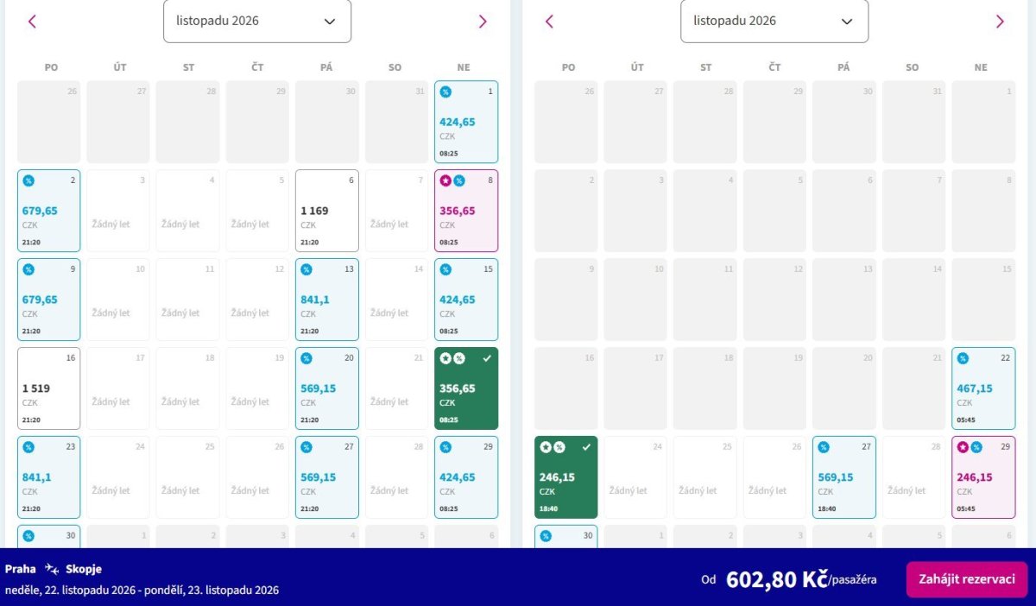Open the outbound month dropdown listopadu 2026
Screen dimensions: 1036x606
coord(257,21)
